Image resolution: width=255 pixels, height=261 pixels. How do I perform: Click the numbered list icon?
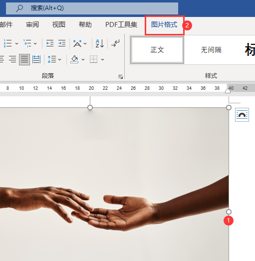(7, 43)
